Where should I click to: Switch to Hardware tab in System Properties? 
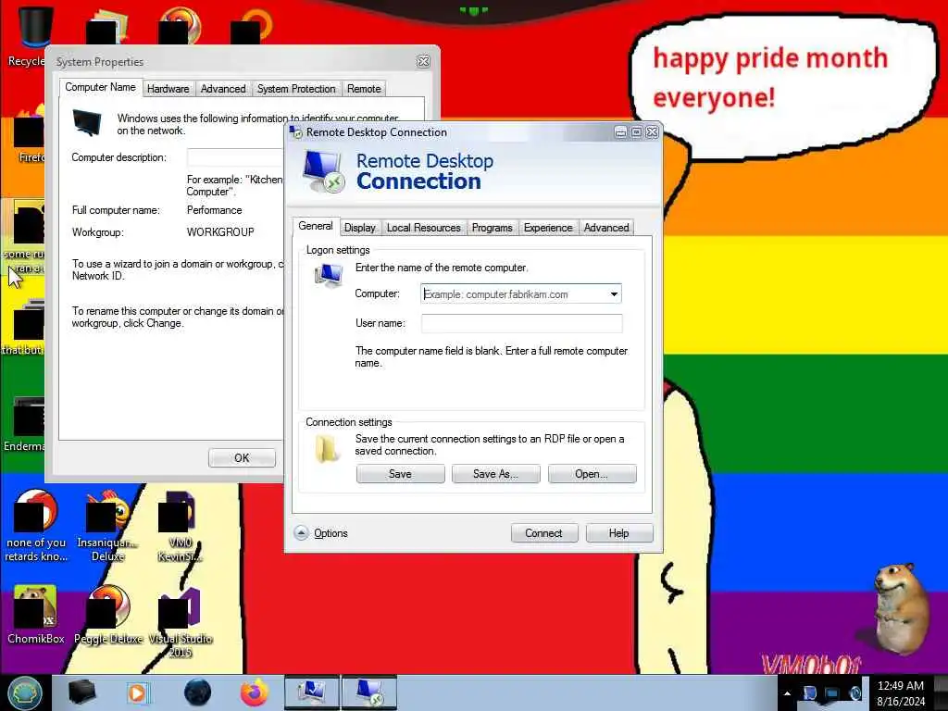coord(168,89)
